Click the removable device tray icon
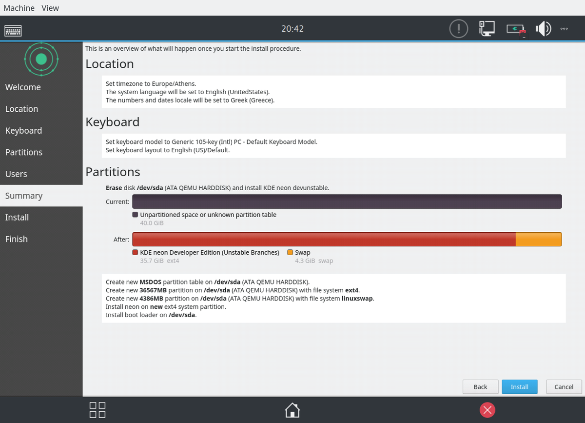This screenshot has height=423, width=585. tap(516, 29)
